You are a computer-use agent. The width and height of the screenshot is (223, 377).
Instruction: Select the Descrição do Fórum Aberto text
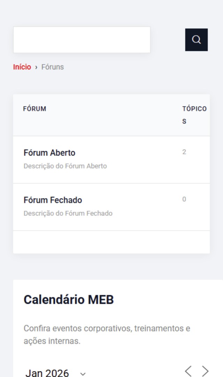(65, 166)
